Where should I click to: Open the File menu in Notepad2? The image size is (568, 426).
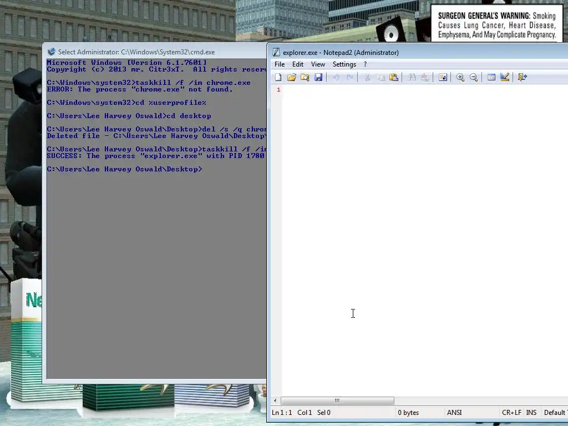[280, 64]
